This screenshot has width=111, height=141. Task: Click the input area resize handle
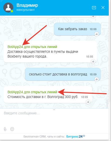pyautogui.click(x=54, y=110)
